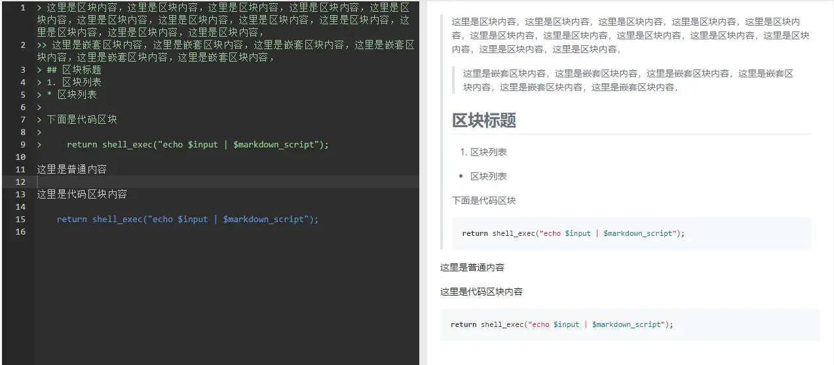Image resolution: width=834 pixels, height=365 pixels.
Task: Select the '> ## 区块标题' line in editor
Action: (69, 69)
